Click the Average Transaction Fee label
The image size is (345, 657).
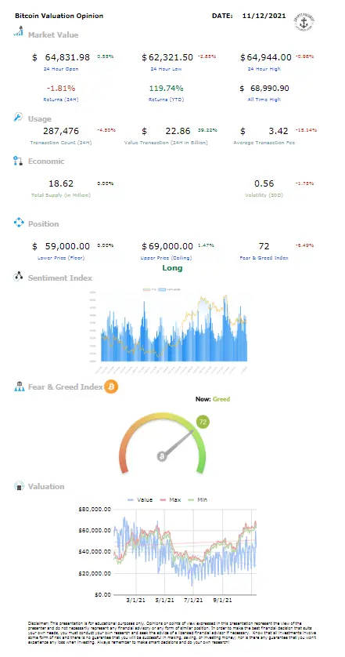tap(264, 143)
